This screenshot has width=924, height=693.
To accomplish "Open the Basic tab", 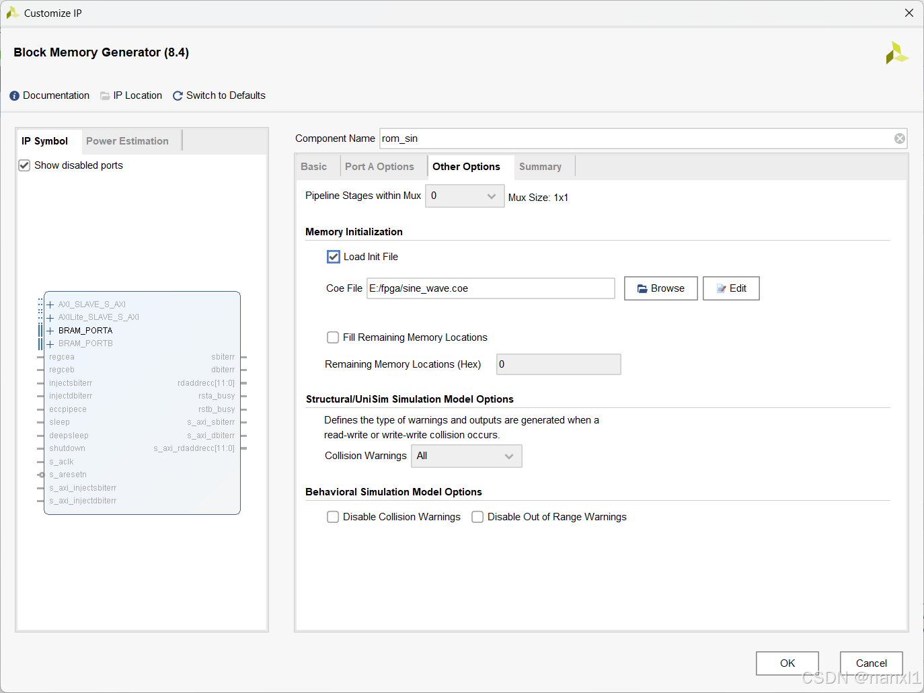I will [x=314, y=167].
